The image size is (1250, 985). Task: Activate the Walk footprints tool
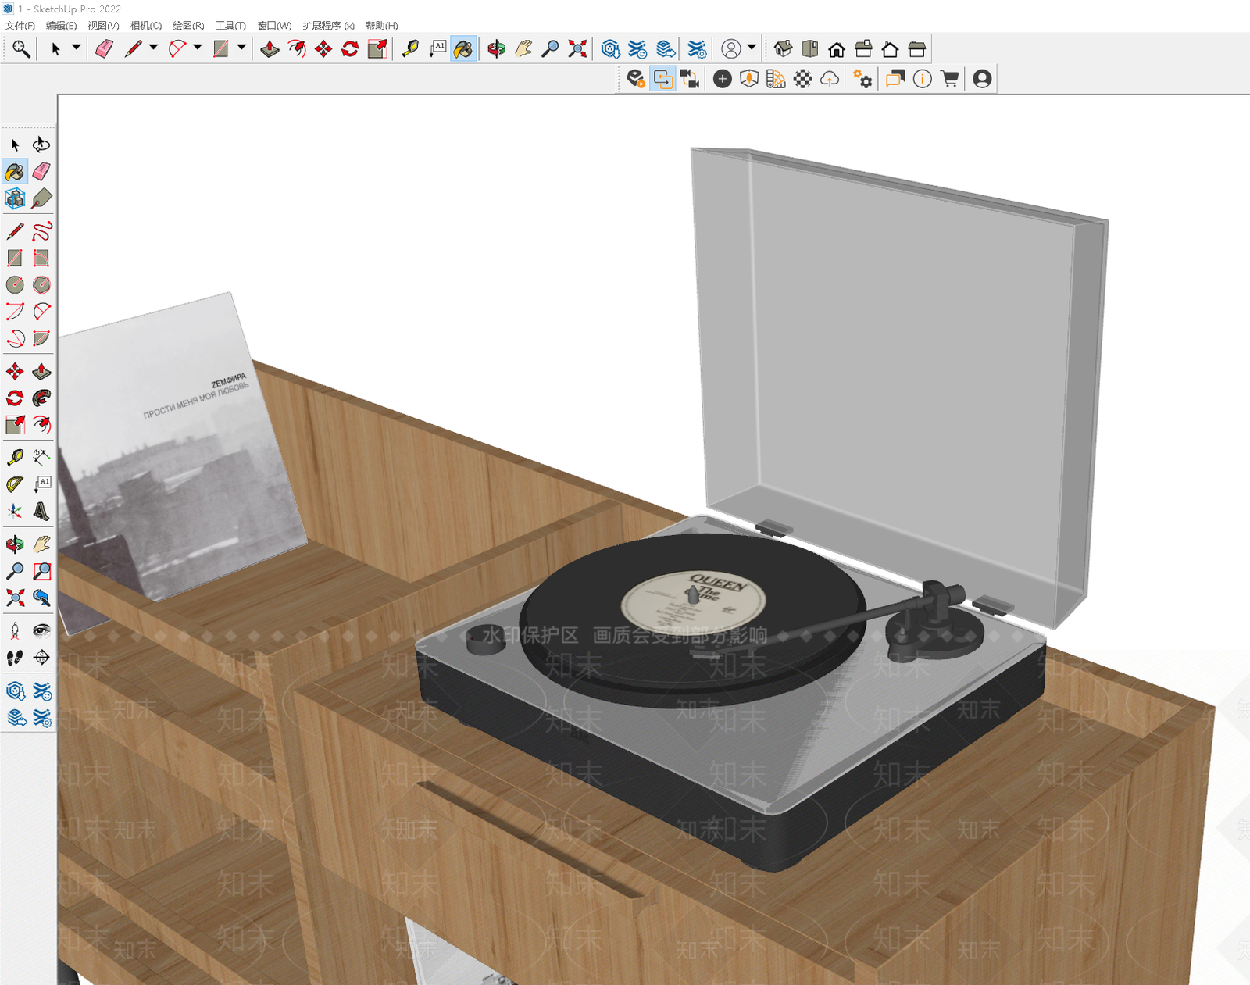[15, 658]
